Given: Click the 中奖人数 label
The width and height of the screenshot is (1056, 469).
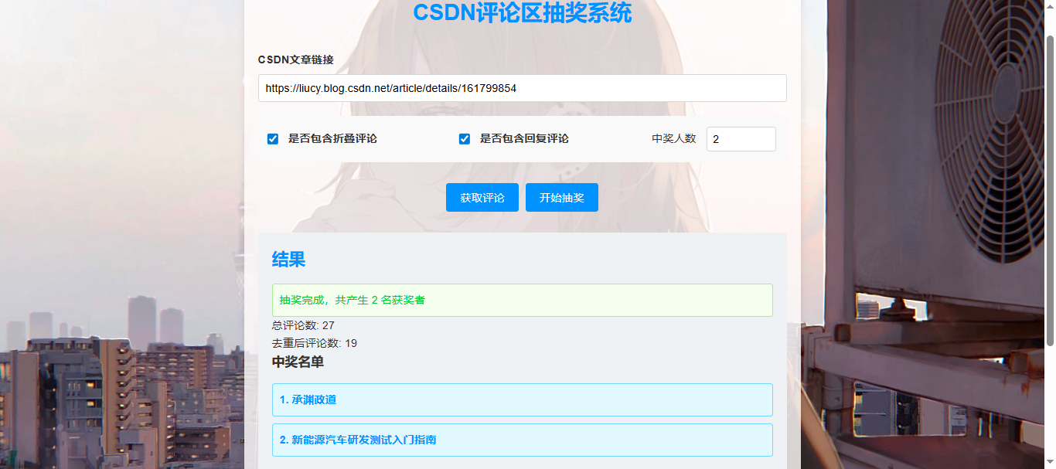Looking at the screenshot, I should [x=674, y=139].
